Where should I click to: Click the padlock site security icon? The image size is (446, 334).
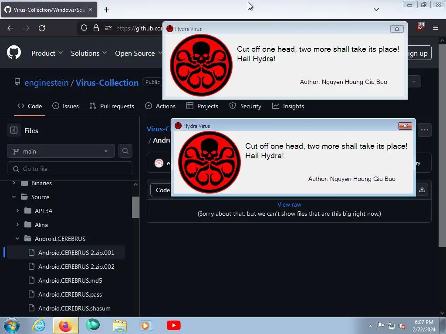pos(96,28)
